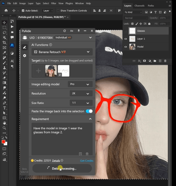176x186 pixels.
Task: Open the File menu
Action: point(9,3)
